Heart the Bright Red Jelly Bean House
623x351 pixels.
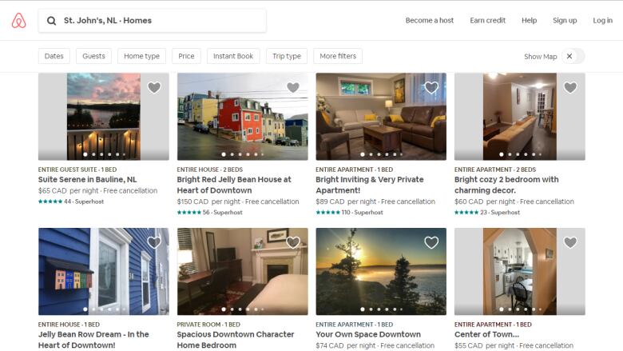coord(293,87)
